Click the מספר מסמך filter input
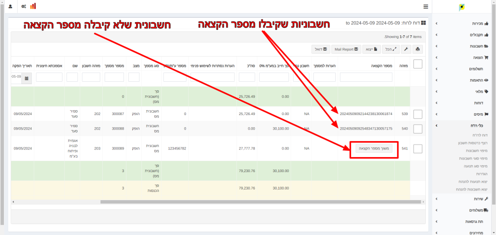This screenshot has height=235, width=496. tap(114, 77)
